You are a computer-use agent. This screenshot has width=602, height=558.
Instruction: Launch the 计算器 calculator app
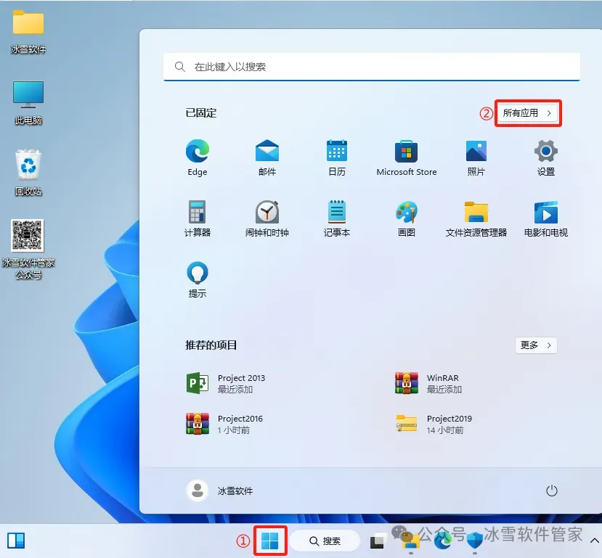(x=198, y=218)
